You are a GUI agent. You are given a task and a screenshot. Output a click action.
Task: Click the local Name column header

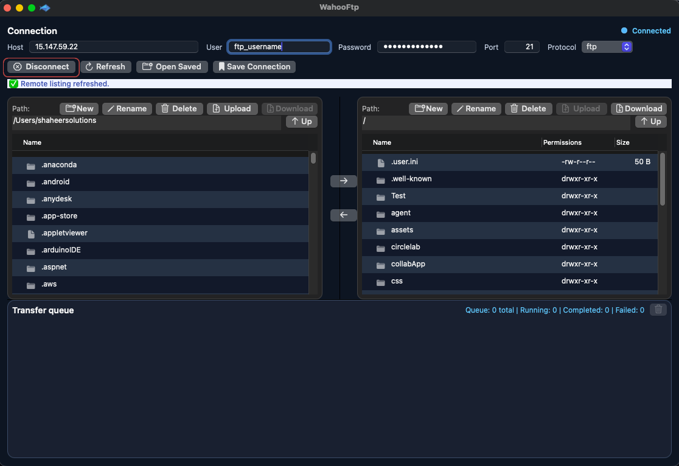pos(32,142)
